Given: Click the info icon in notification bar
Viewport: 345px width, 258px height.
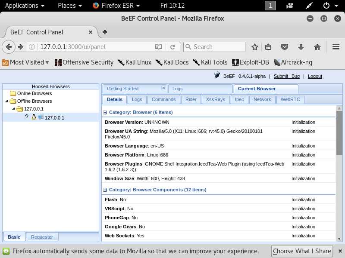Looking at the screenshot, I should pyautogui.click(x=6, y=251).
